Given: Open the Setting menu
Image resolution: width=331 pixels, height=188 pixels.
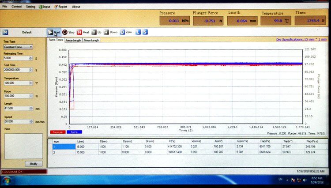Looking at the screenshot, I should (30, 7).
